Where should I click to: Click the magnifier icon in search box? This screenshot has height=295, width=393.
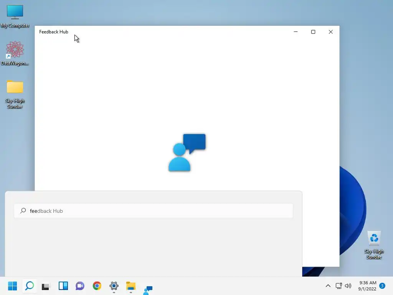click(23, 211)
